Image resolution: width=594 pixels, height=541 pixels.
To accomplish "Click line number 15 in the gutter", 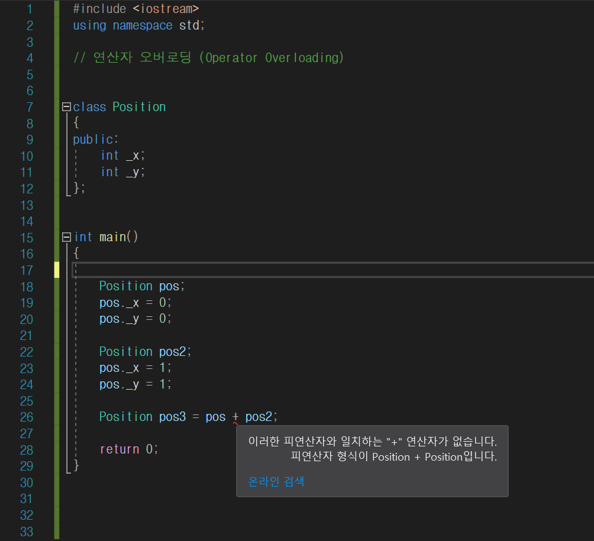I will tap(27, 238).
